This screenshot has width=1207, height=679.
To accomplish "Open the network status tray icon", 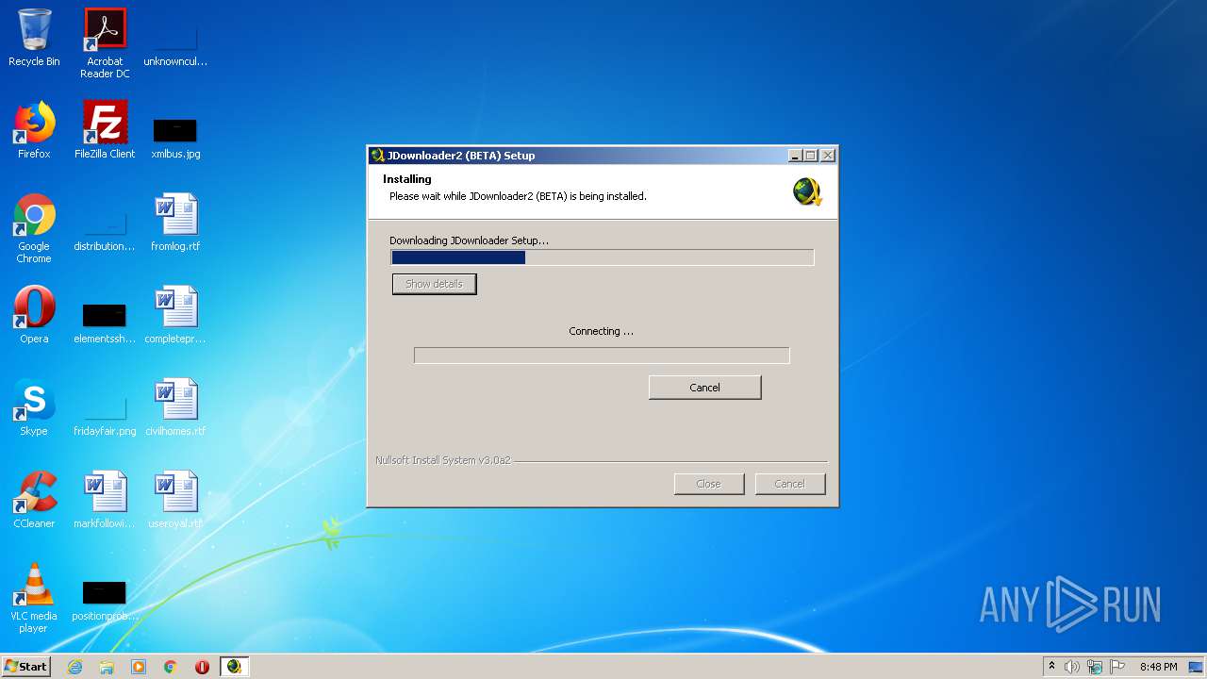I will pyautogui.click(x=1095, y=667).
